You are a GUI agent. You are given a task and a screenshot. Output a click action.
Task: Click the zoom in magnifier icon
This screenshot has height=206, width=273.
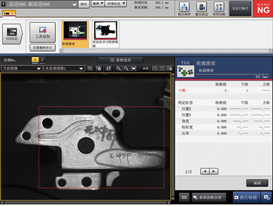(118, 69)
